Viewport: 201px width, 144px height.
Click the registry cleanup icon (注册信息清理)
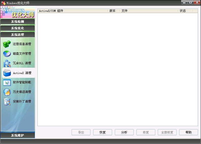click(x=7, y=44)
